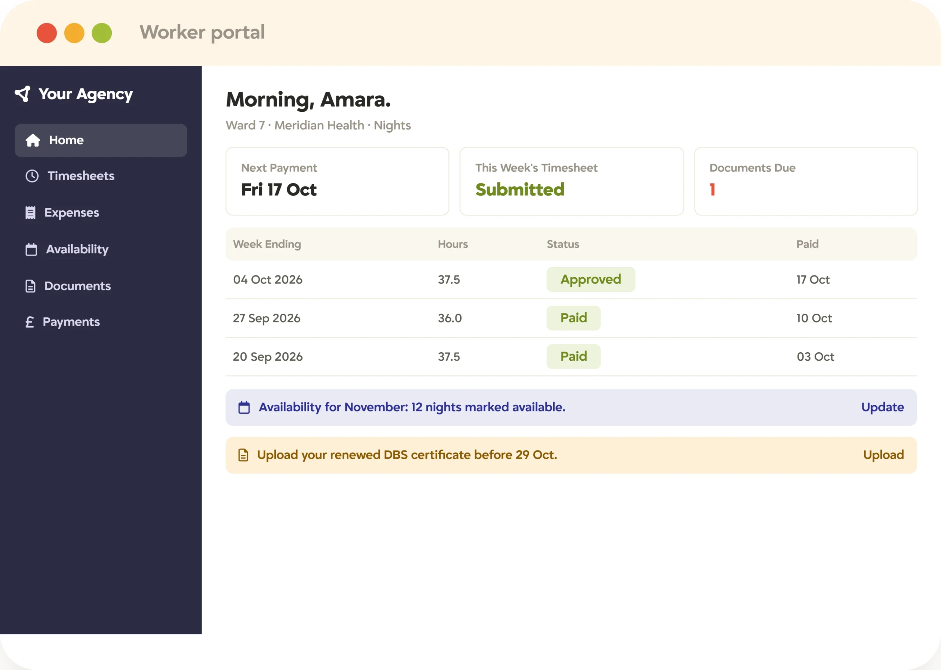Click the November availability message text
The image size is (941, 670).
pyautogui.click(x=412, y=407)
